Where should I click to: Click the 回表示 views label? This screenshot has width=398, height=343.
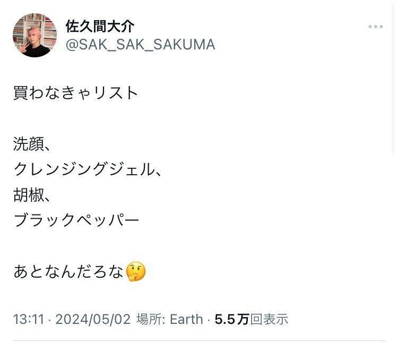tap(269, 319)
